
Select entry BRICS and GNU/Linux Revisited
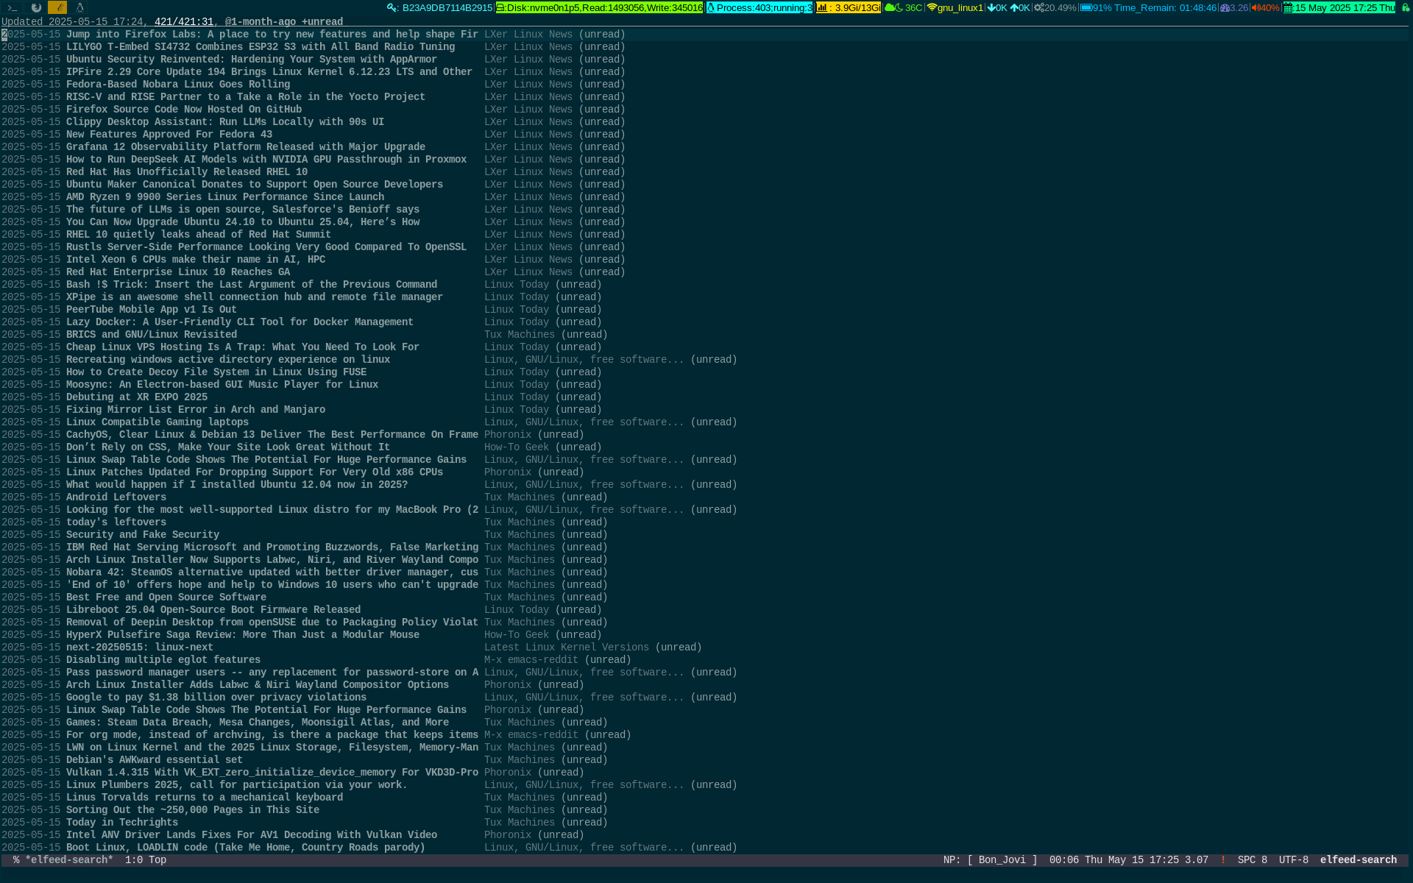coord(152,335)
